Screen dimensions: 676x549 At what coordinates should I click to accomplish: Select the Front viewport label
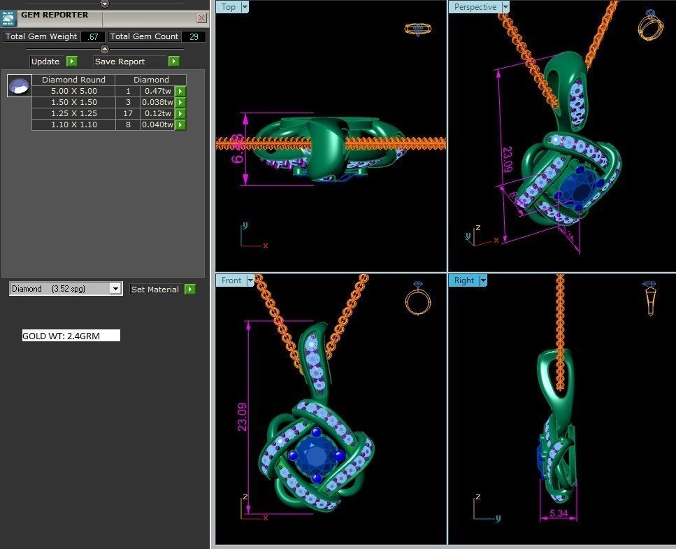(231, 280)
